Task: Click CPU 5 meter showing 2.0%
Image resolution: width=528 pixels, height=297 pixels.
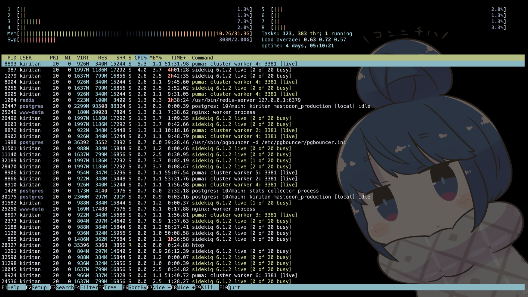Action: [384, 10]
